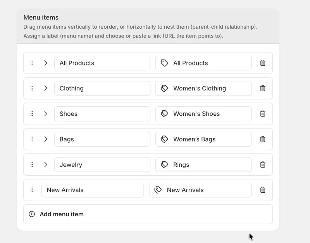Edit the All Products label field

(102, 63)
